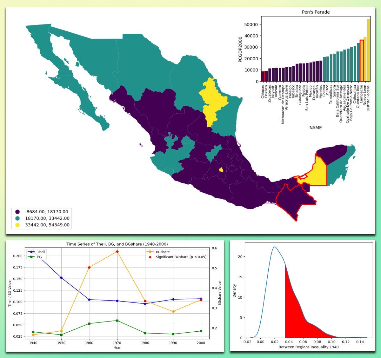
Task: Select the legend text '33442.00, 54349.00'
Action: tap(47, 225)
